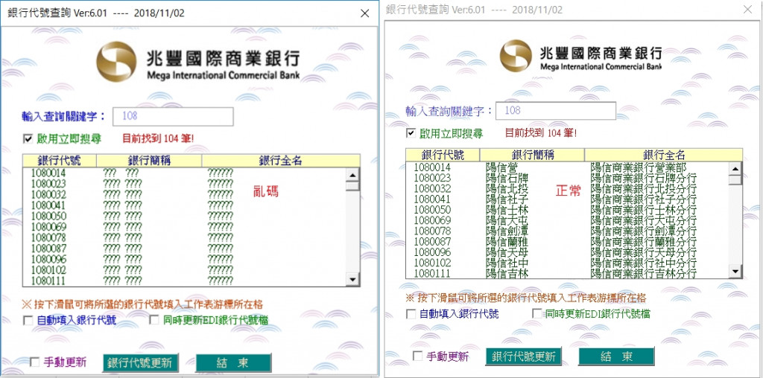Check 同時更新EDI銀行代號檔 in right window
763x378 pixels.
[x=537, y=313]
